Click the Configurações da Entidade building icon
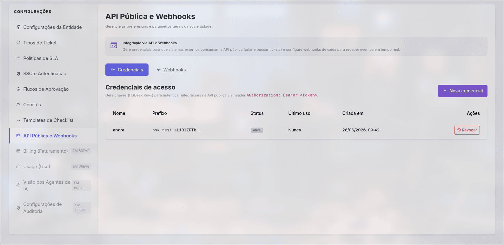This screenshot has height=245, width=504. coord(18,27)
